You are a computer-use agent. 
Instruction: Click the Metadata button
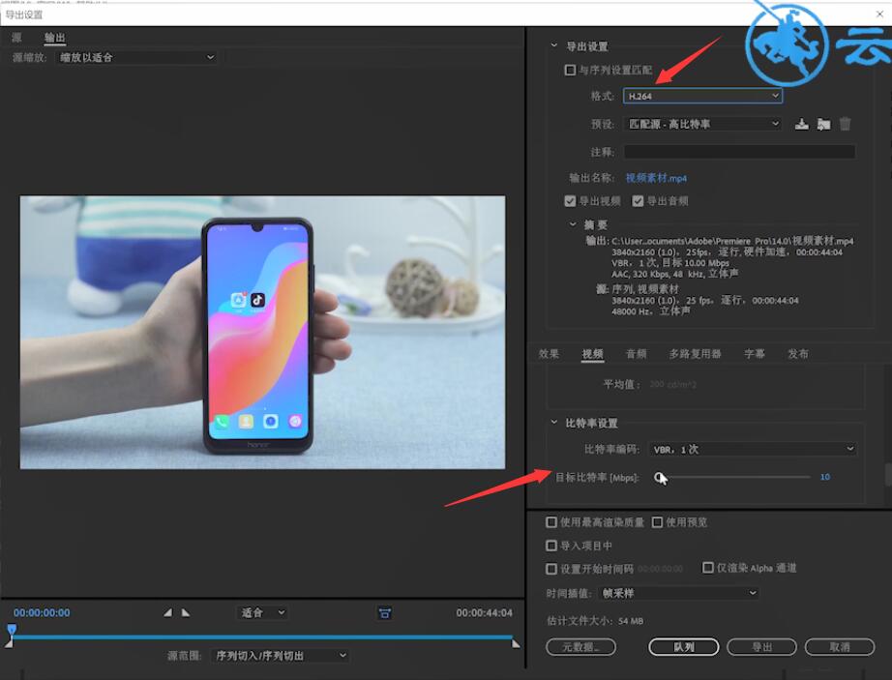click(580, 646)
